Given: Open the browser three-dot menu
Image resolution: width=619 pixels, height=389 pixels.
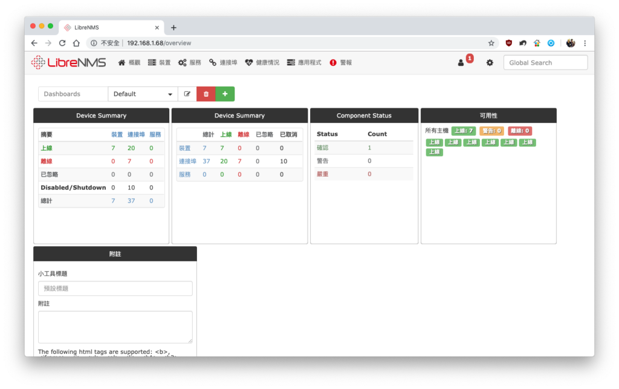Looking at the screenshot, I should click(x=585, y=43).
